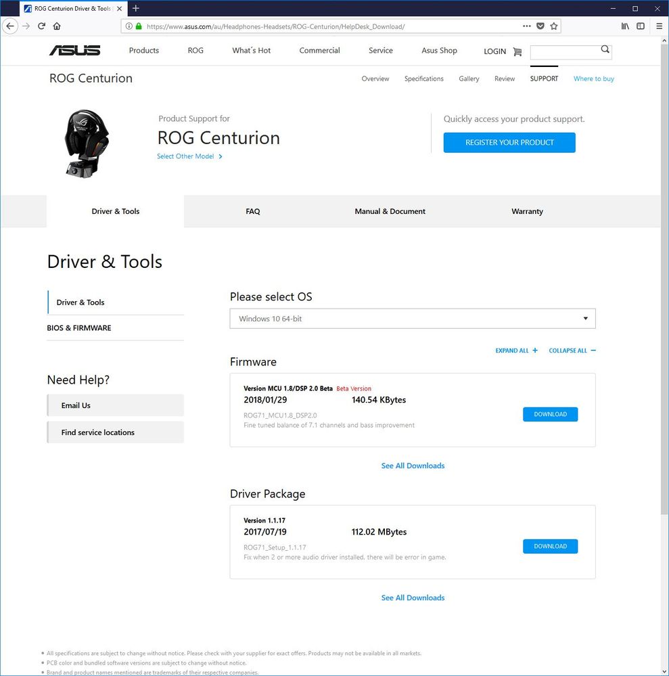Open the Service menu
The width and height of the screenshot is (669, 676).
[x=381, y=51]
